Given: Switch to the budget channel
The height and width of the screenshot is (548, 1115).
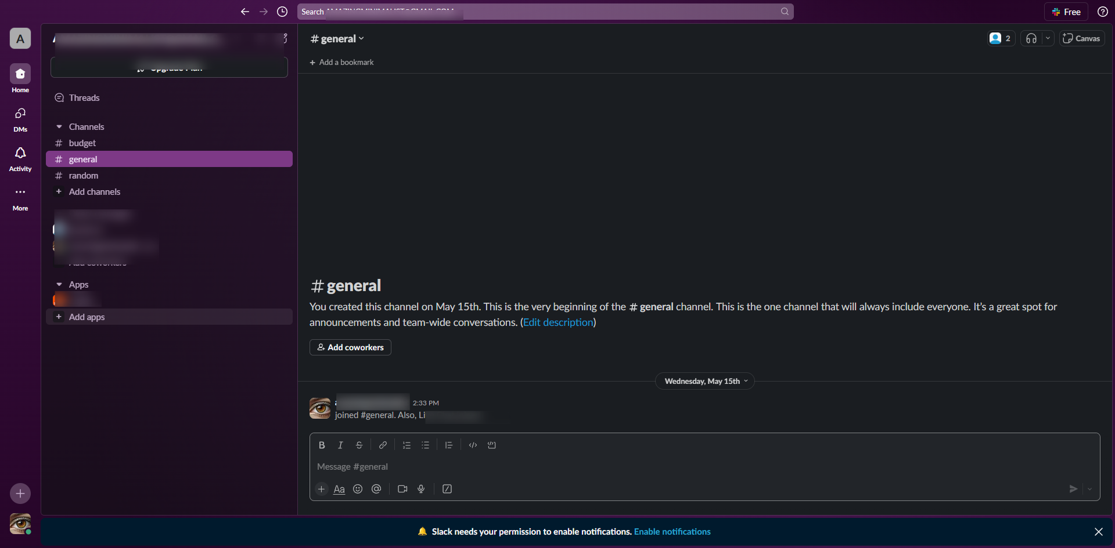Looking at the screenshot, I should pos(169,143).
